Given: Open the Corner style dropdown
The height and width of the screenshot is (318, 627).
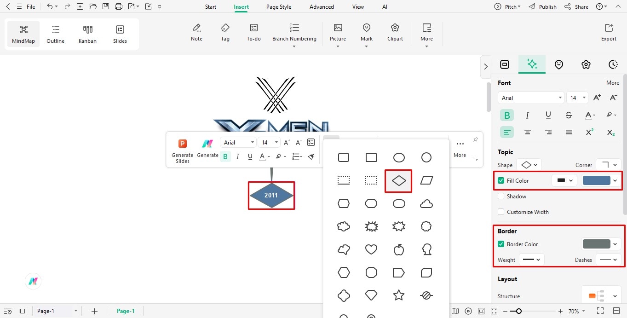Looking at the screenshot, I should click(609, 165).
